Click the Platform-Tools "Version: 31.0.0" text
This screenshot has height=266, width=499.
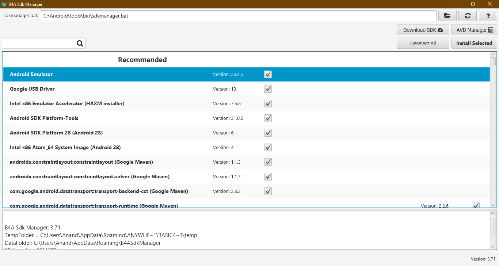pyautogui.click(x=228, y=118)
